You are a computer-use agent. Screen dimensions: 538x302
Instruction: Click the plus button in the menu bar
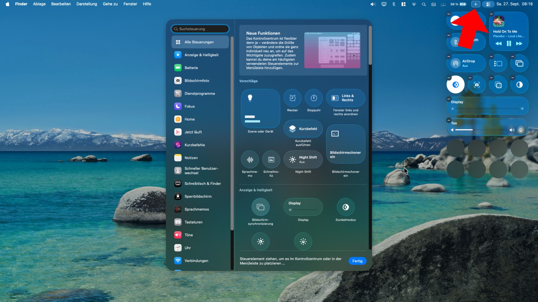[x=476, y=4]
